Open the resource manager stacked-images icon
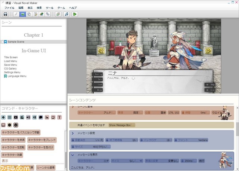This screenshot has height=171, width=239. tap(58, 14)
